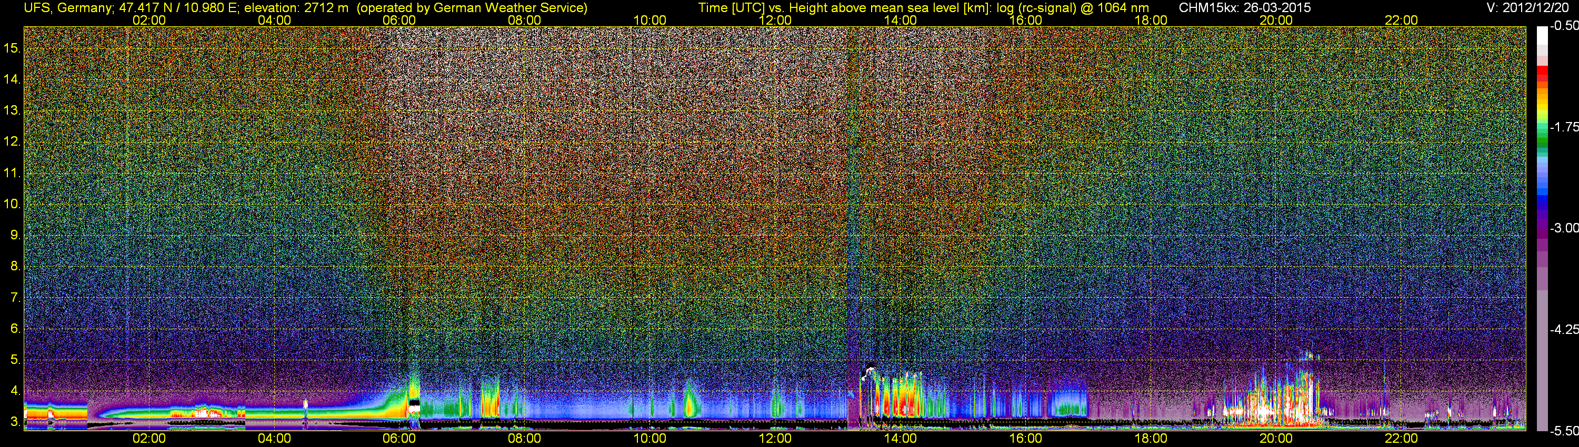Click the 10:00 label on bottom time axis
Screen dimensions: 1579x447
pos(649,439)
